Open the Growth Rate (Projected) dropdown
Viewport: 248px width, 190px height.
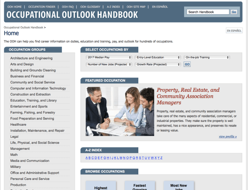(158, 65)
